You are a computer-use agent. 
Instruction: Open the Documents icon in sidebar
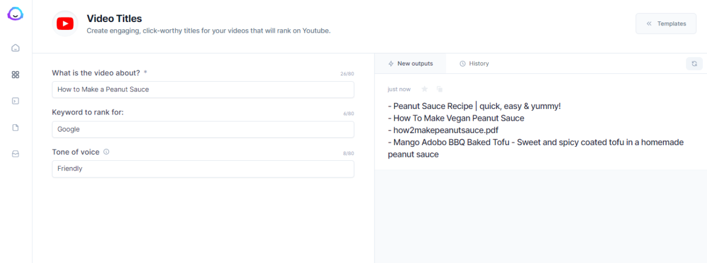[x=16, y=128]
